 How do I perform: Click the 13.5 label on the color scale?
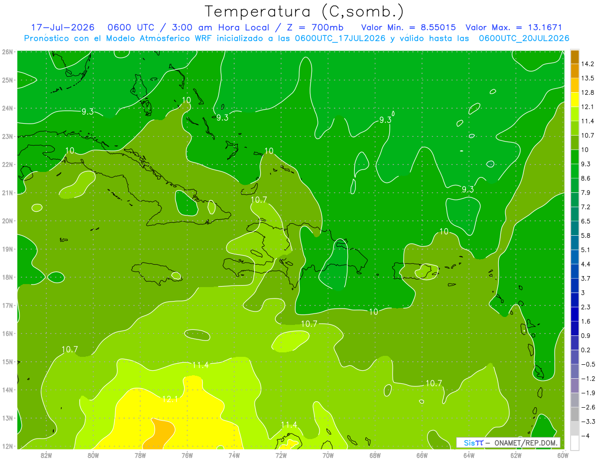pyautogui.click(x=588, y=78)
